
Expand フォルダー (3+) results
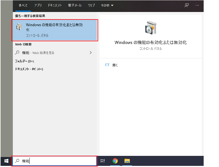[x=25, y=61]
